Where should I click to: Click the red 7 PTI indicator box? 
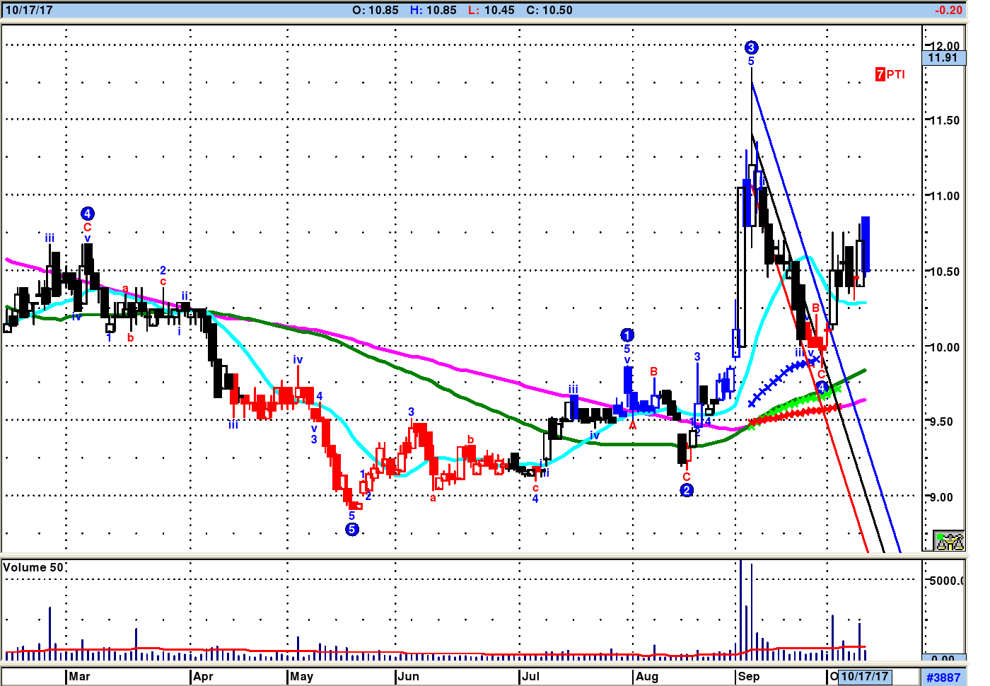point(890,74)
